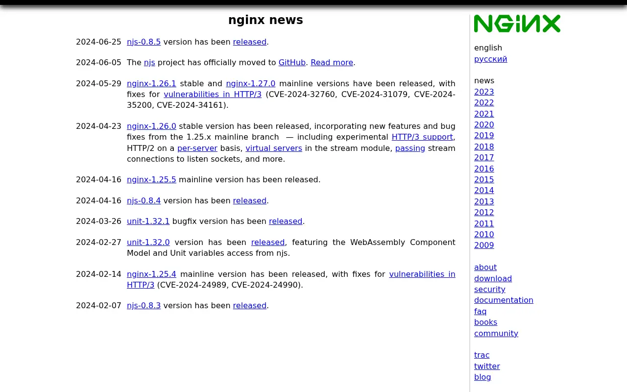Open the twitter link
Image resolution: width=627 pixels, height=392 pixels.
(x=487, y=367)
